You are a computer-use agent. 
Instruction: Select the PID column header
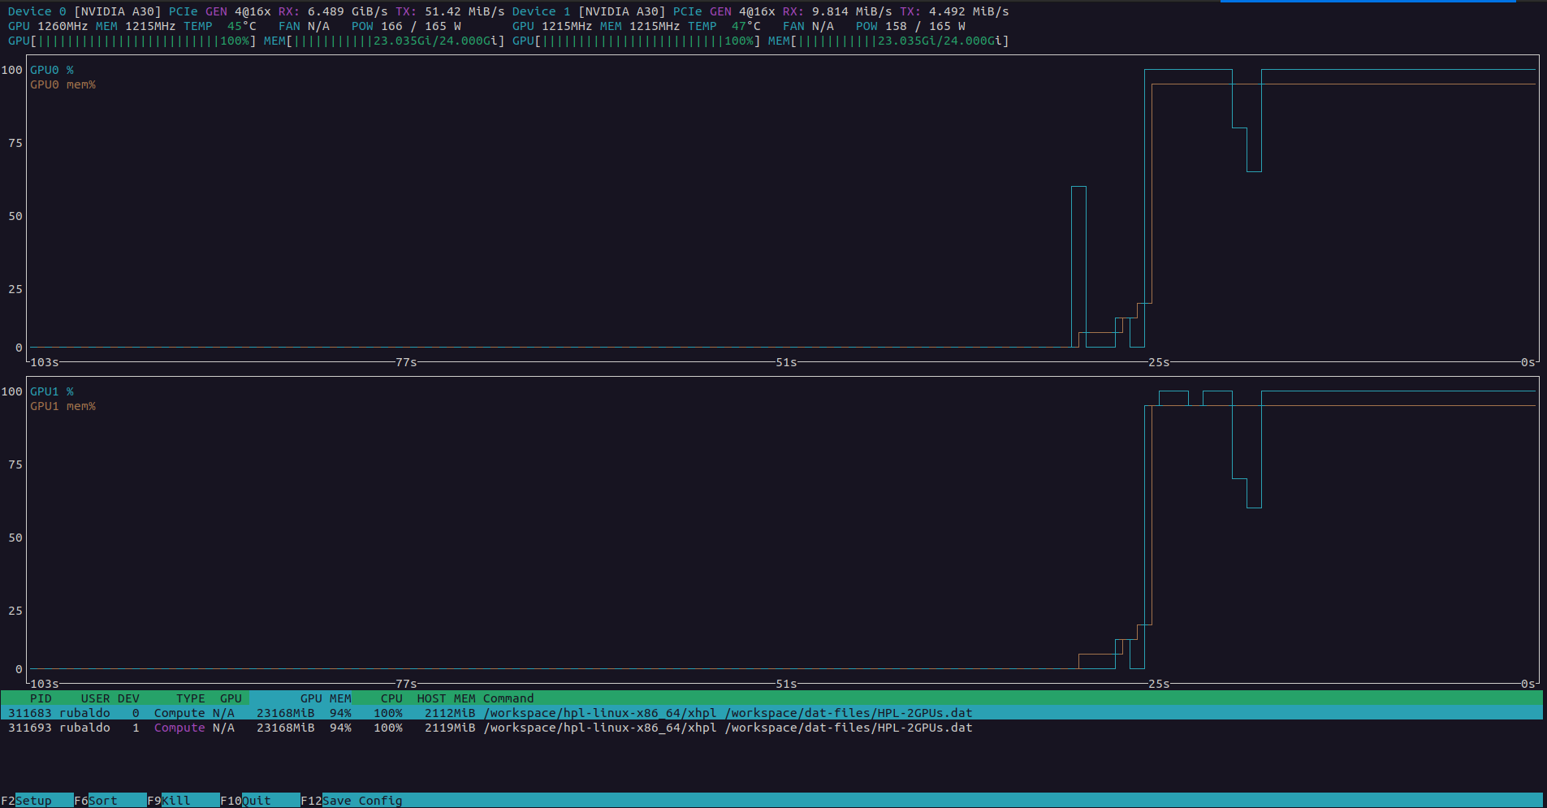41,698
